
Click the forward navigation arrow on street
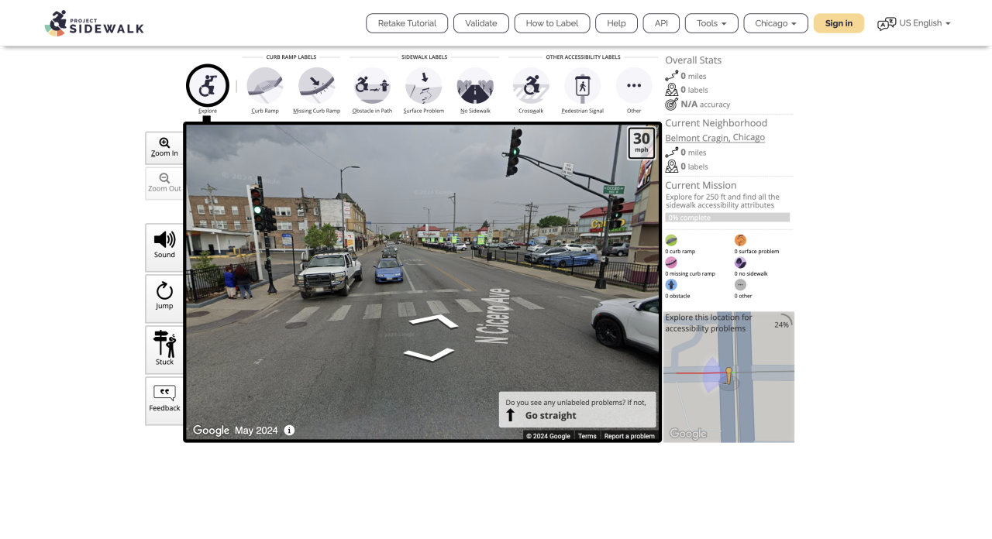click(433, 321)
